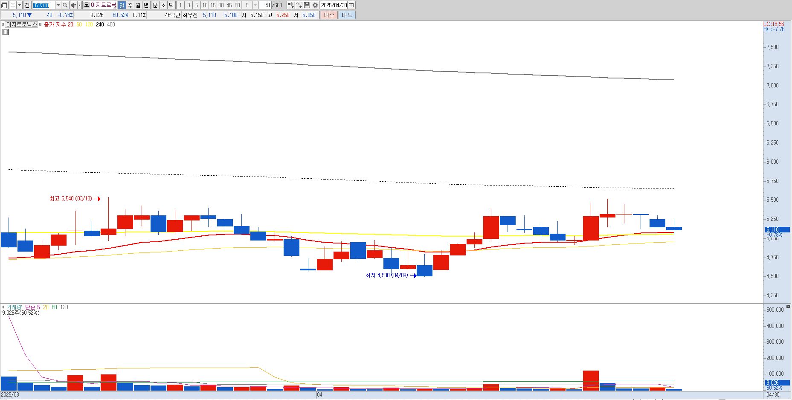Open the interval dropdown next to 5
The image size is (792, 400).
pos(255,5)
